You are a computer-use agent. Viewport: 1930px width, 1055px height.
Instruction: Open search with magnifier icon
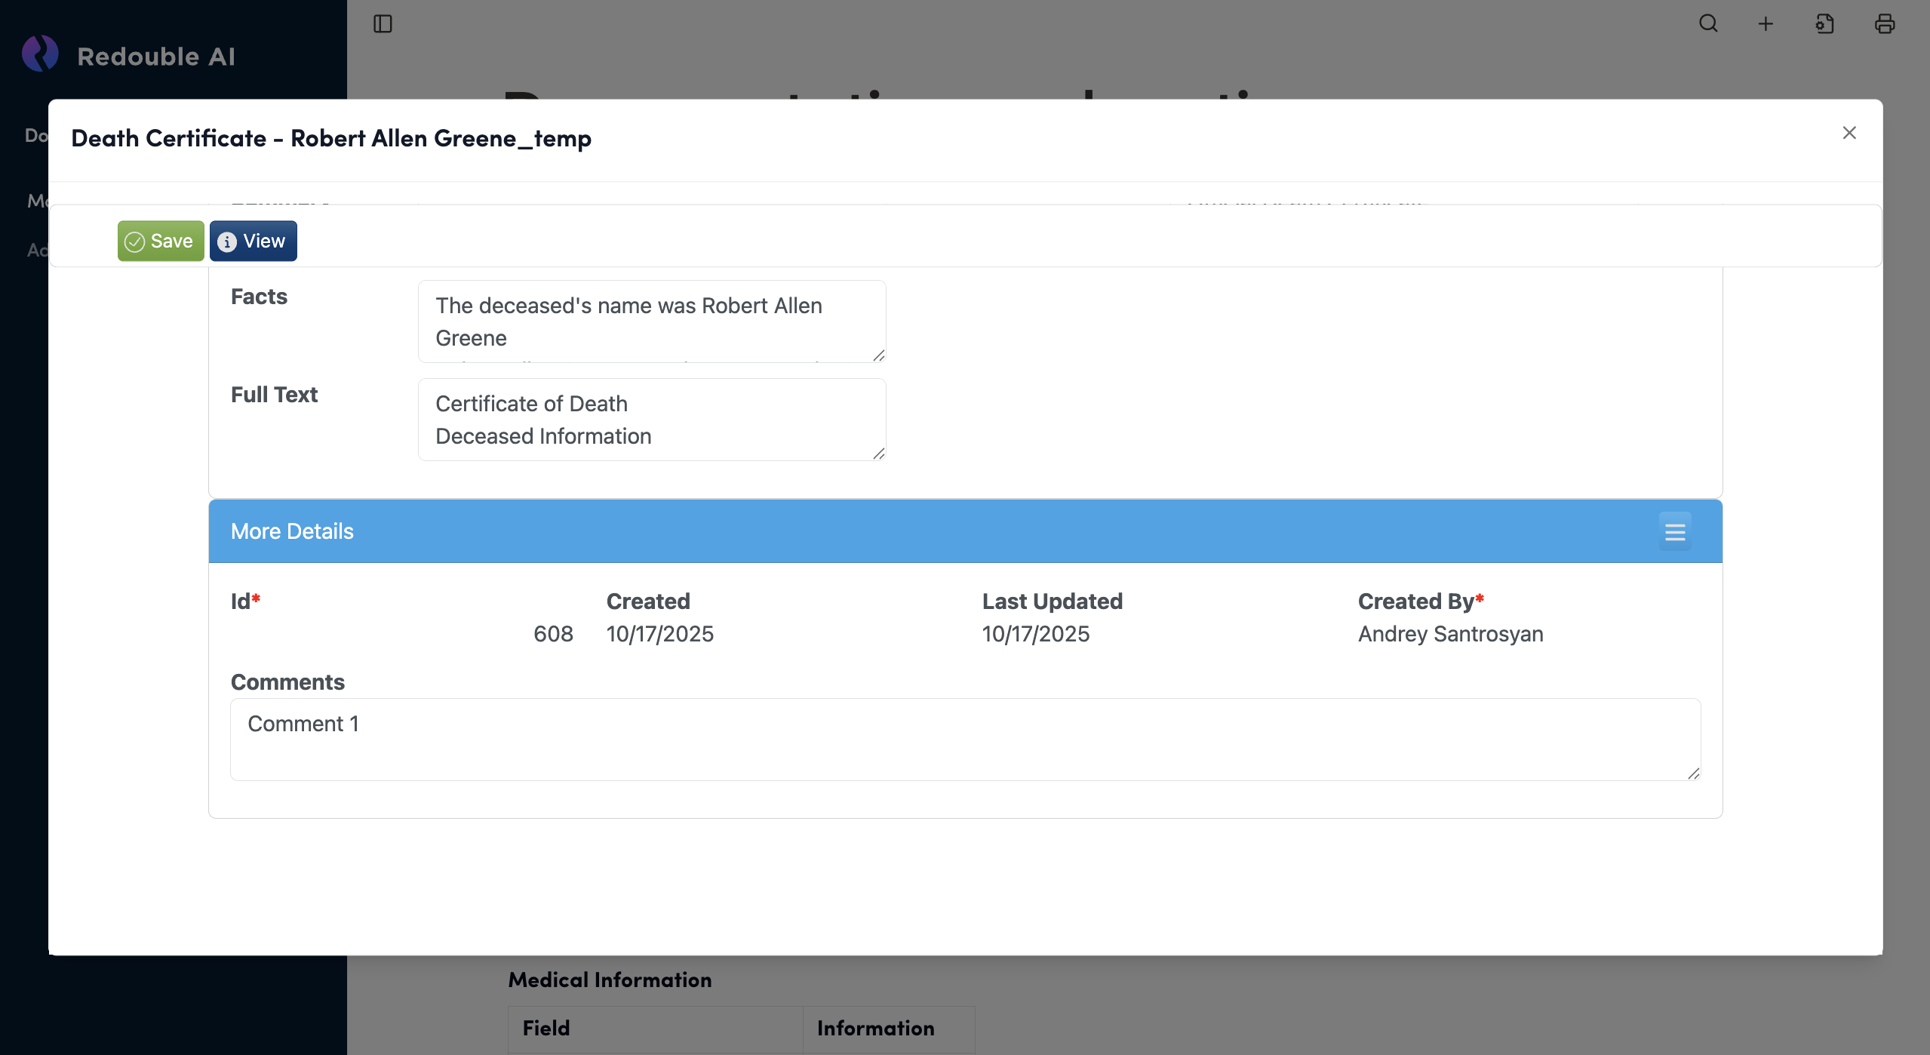coord(1708,24)
